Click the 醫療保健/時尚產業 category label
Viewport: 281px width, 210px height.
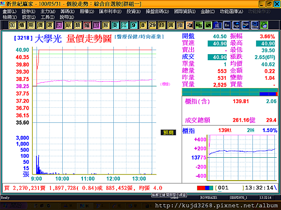click(x=139, y=37)
